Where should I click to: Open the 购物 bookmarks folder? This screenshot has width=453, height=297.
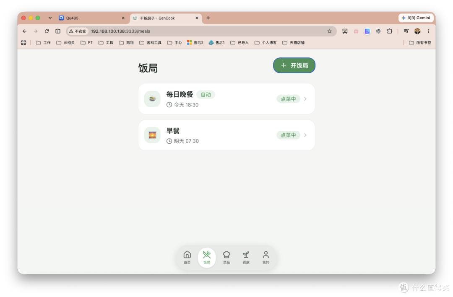(x=126, y=43)
